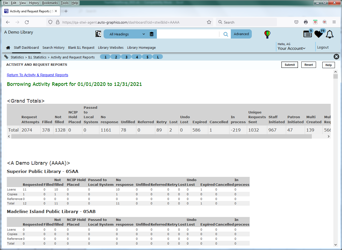Click the Grand Totals scroll right arrow
Screen dimensions: 342x250
pyautogui.click(x=328, y=136)
